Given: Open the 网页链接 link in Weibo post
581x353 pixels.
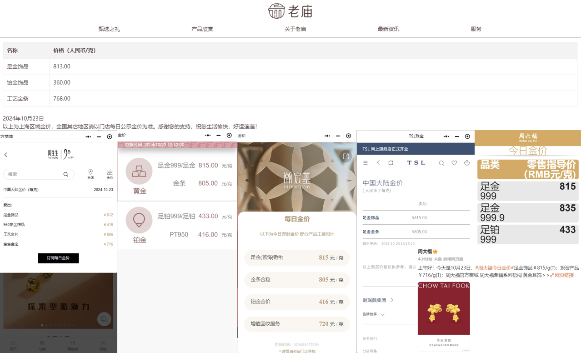Looking at the screenshot, I should click(x=564, y=275).
